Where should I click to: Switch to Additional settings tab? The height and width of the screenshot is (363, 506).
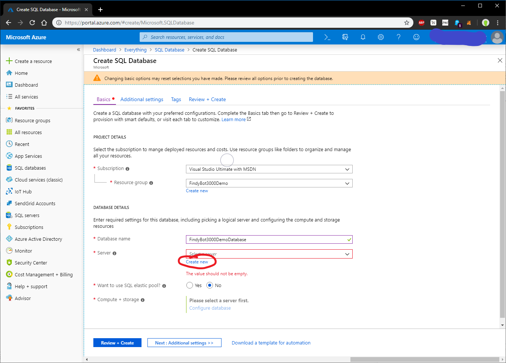(142, 99)
